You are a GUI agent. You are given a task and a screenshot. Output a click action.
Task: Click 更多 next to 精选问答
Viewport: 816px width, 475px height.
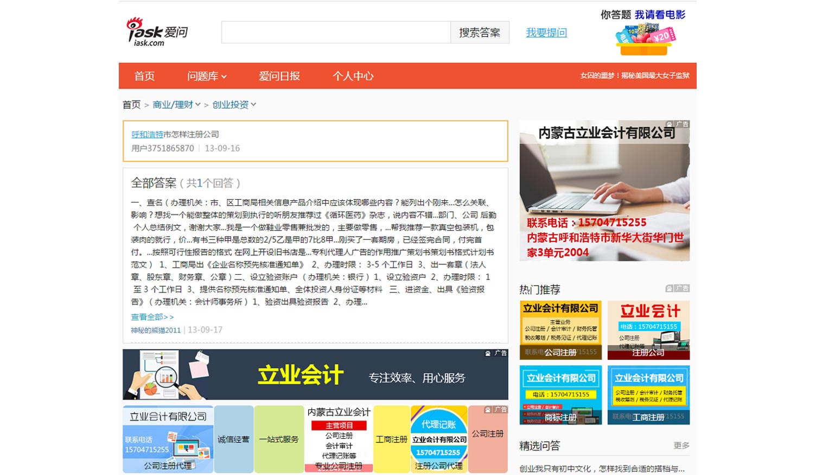tap(681, 446)
